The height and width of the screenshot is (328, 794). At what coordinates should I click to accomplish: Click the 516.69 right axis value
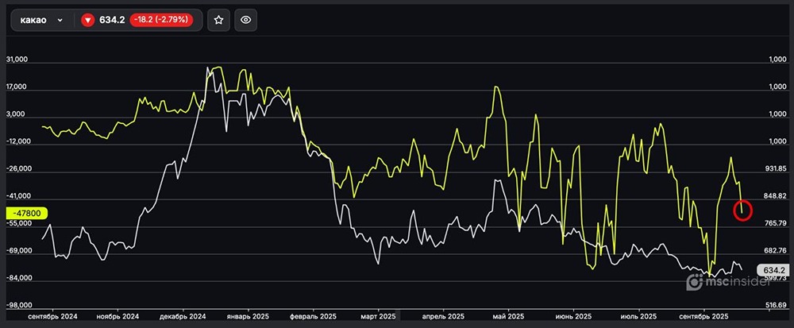pyautogui.click(x=775, y=305)
